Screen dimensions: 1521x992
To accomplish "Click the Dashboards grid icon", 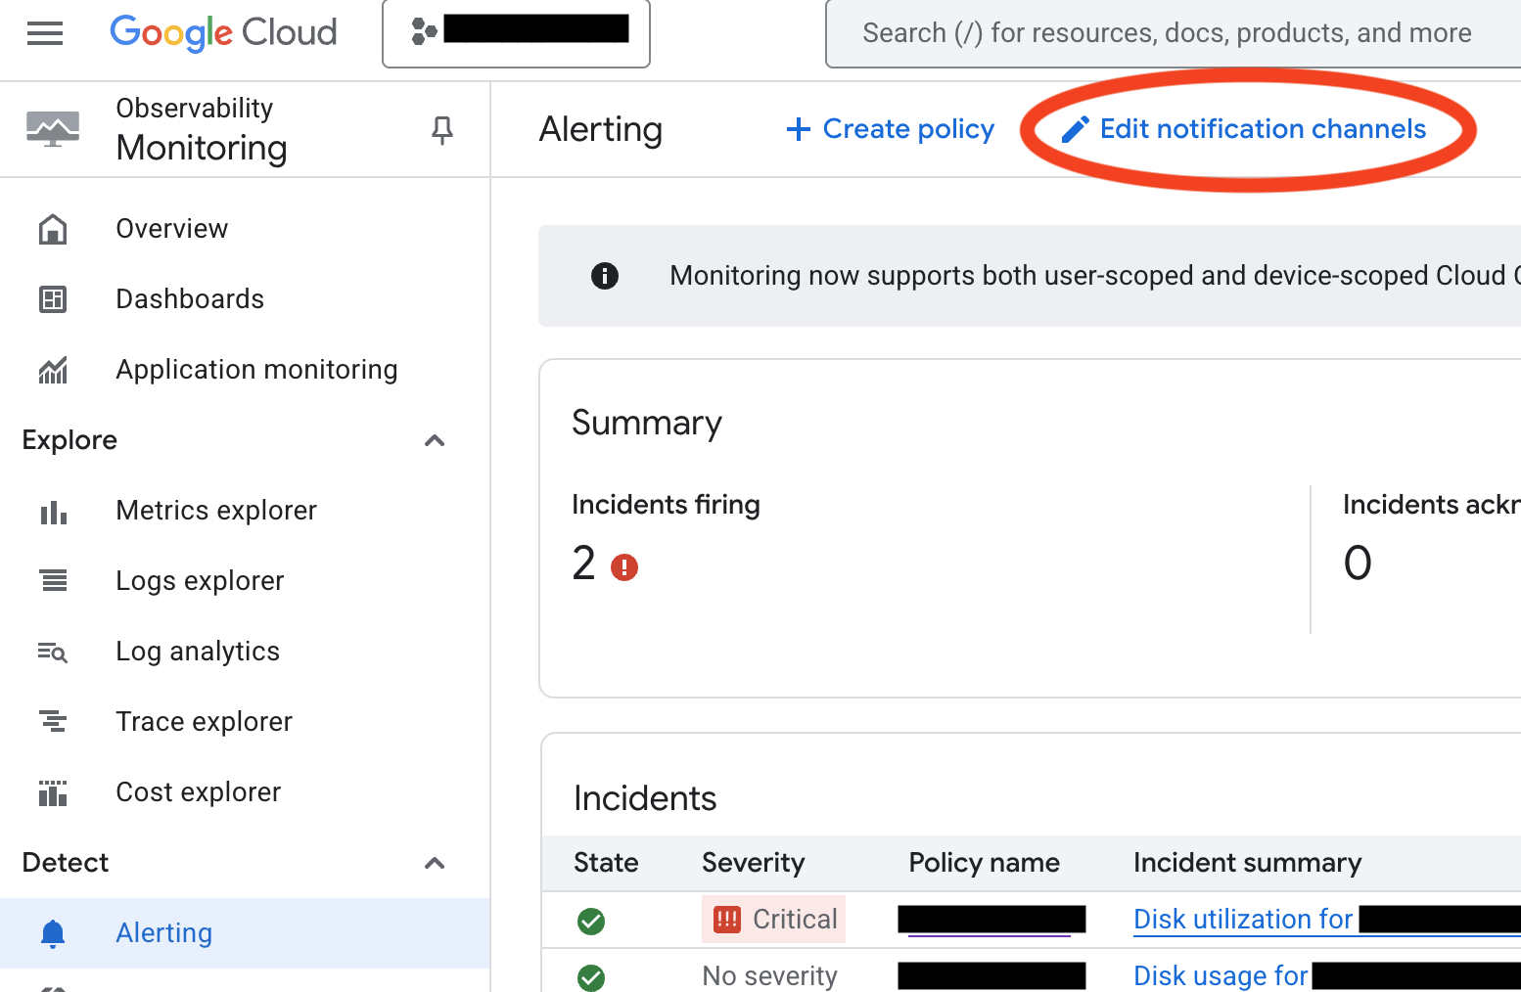I will coord(53,299).
